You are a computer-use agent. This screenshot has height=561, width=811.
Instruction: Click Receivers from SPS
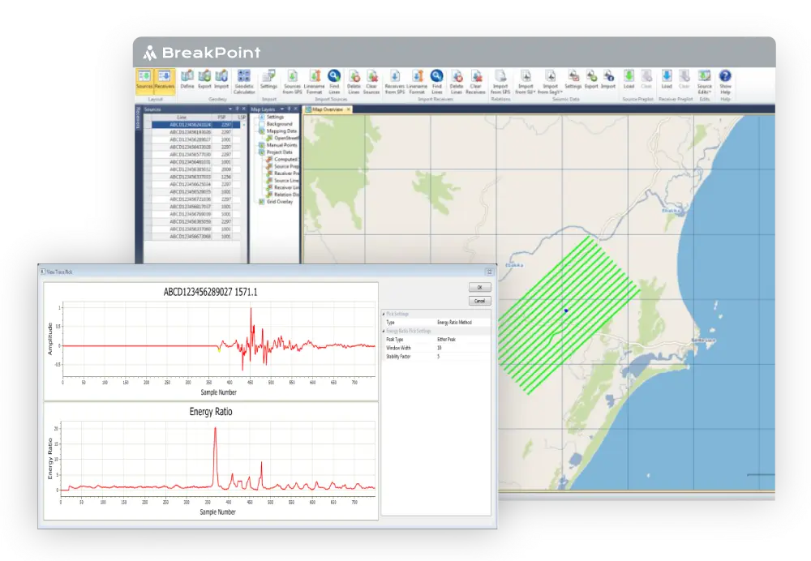click(395, 82)
